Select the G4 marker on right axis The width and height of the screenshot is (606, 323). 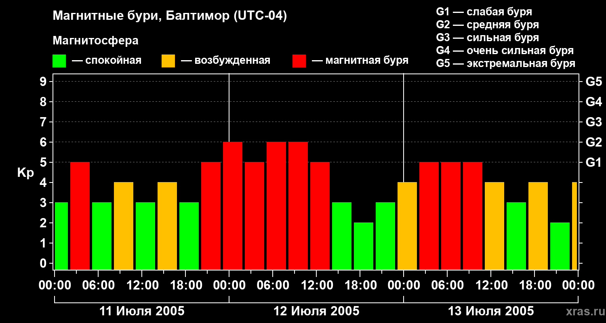click(593, 102)
